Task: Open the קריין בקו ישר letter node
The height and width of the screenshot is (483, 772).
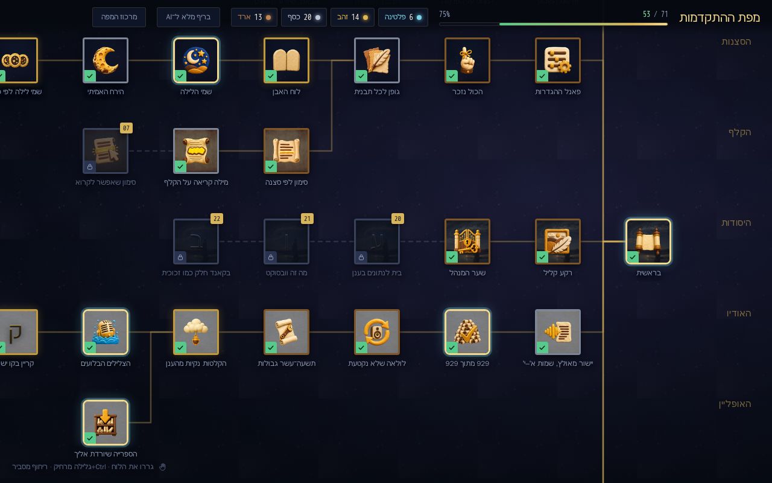Action: click(18, 332)
